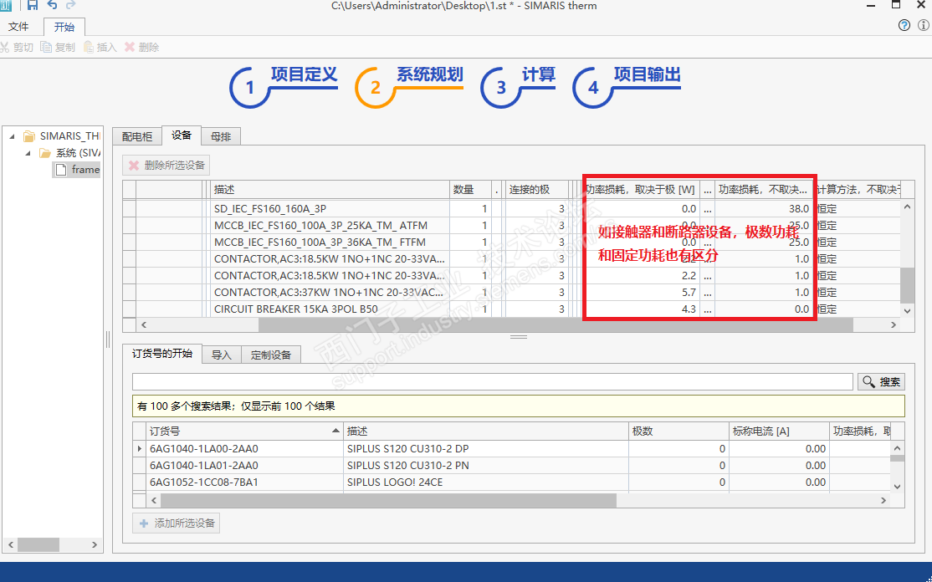Click the Save icon in title bar
Image resolution: width=932 pixels, height=582 pixels.
coord(33,5)
